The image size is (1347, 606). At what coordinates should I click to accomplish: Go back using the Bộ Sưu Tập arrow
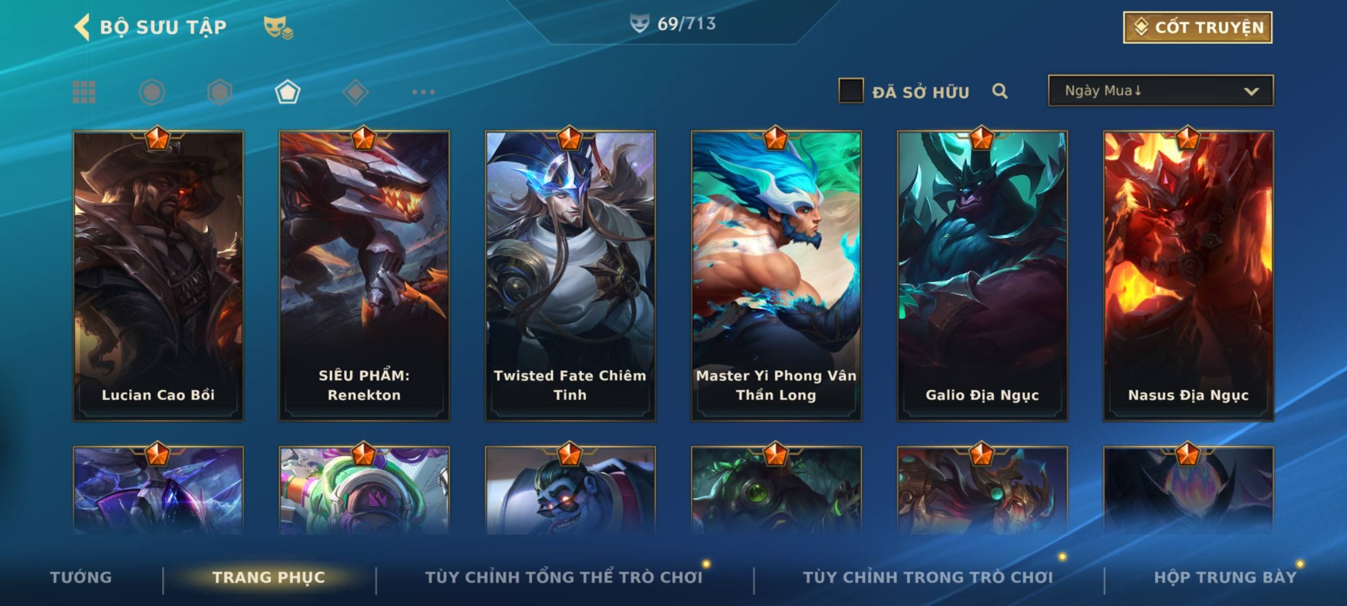[x=82, y=27]
